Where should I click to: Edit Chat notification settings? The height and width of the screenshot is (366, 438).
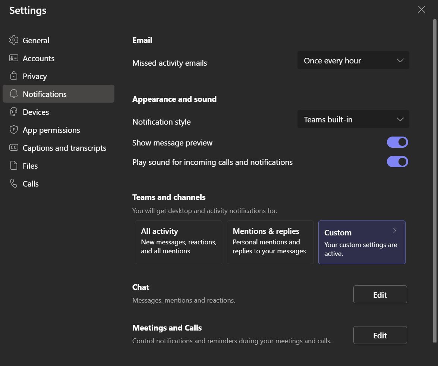coord(380,294)
